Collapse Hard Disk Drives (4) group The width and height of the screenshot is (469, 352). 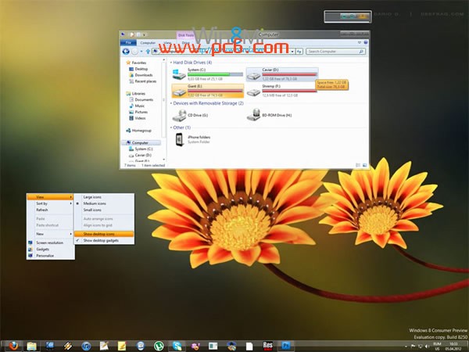pos(171,63)
